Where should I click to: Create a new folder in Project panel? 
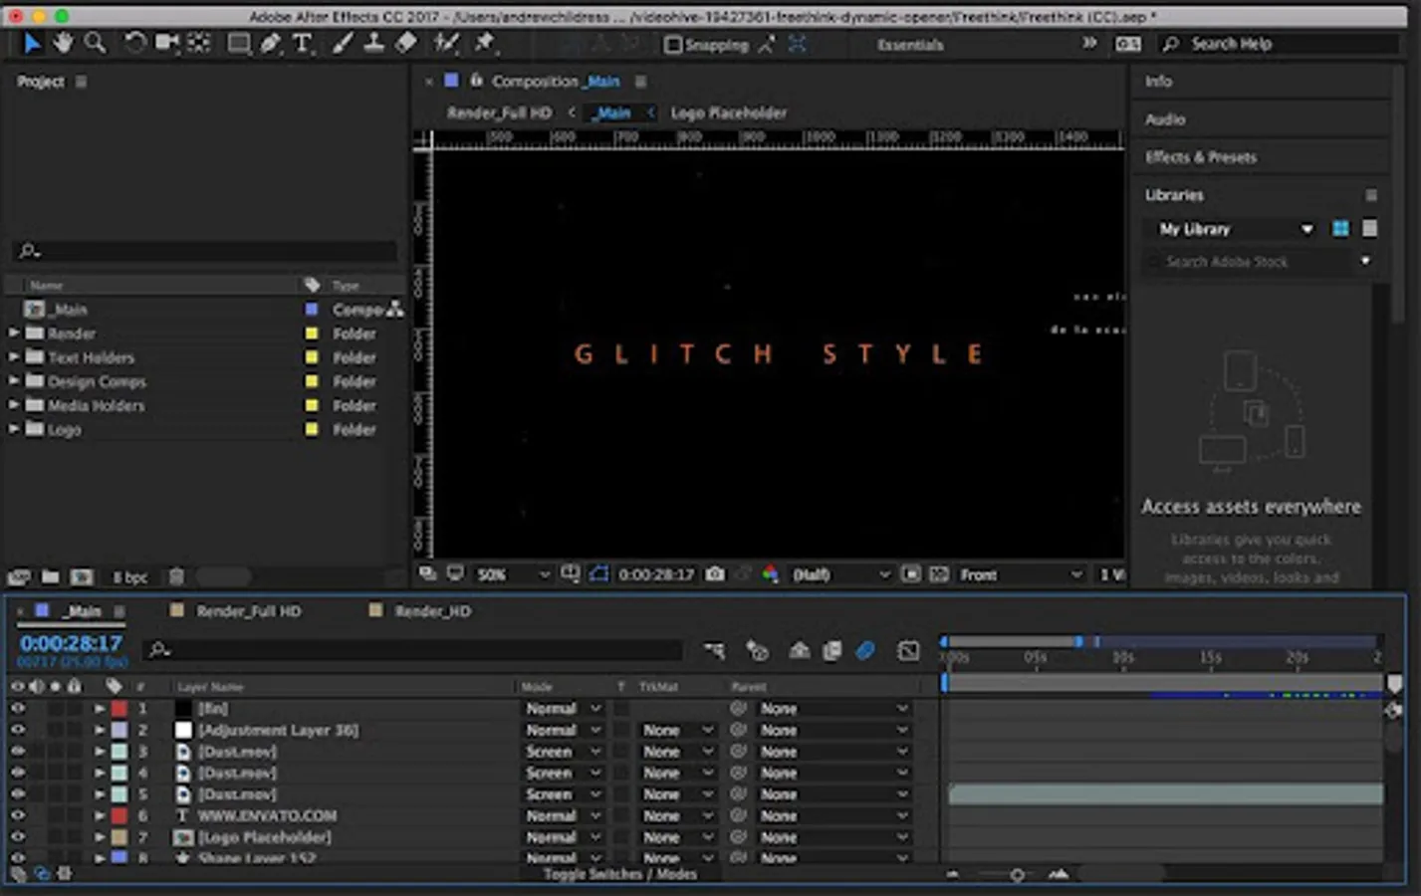[50, 576]
